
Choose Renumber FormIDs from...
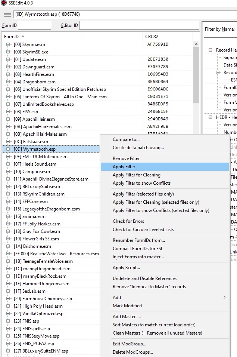(x=139, y=240)
